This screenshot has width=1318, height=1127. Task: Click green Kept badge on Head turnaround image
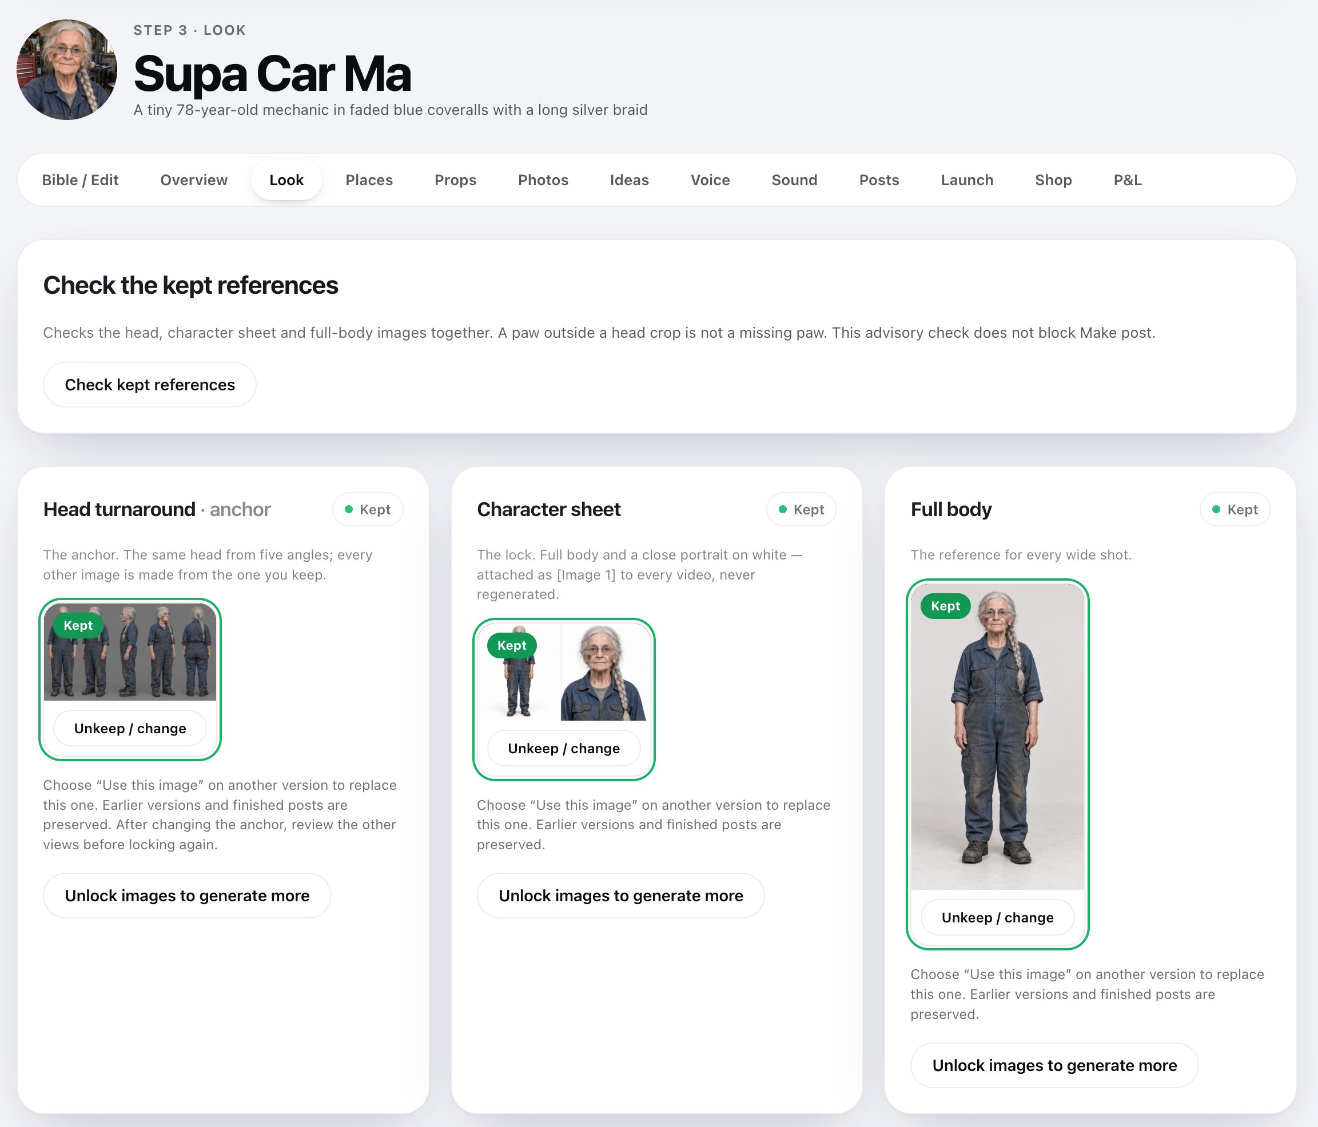click(78, 625)
